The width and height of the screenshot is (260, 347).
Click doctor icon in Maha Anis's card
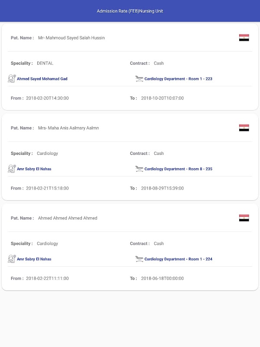point(12,169)
